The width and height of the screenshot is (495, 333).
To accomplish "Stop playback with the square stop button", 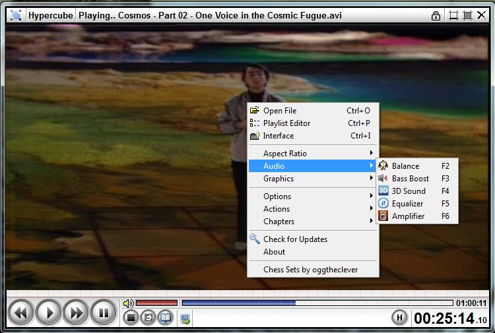I will coord(131,318).
